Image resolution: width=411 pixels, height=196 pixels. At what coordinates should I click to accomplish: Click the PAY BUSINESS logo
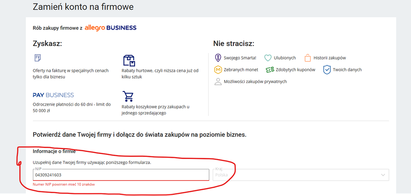coord(53,95)
